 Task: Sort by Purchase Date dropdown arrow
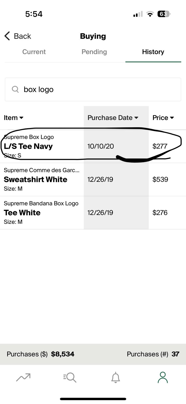point(136,118)
